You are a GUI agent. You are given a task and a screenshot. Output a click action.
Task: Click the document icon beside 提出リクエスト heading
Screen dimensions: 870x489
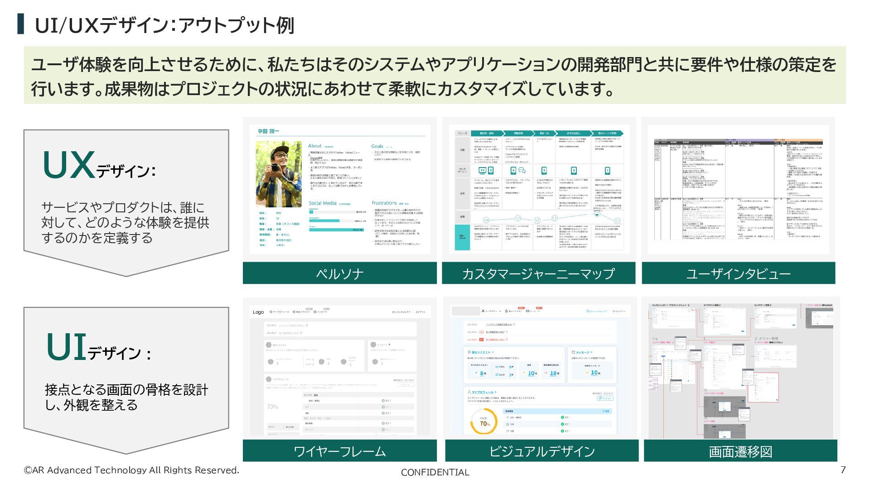click(x=469, y=352)
